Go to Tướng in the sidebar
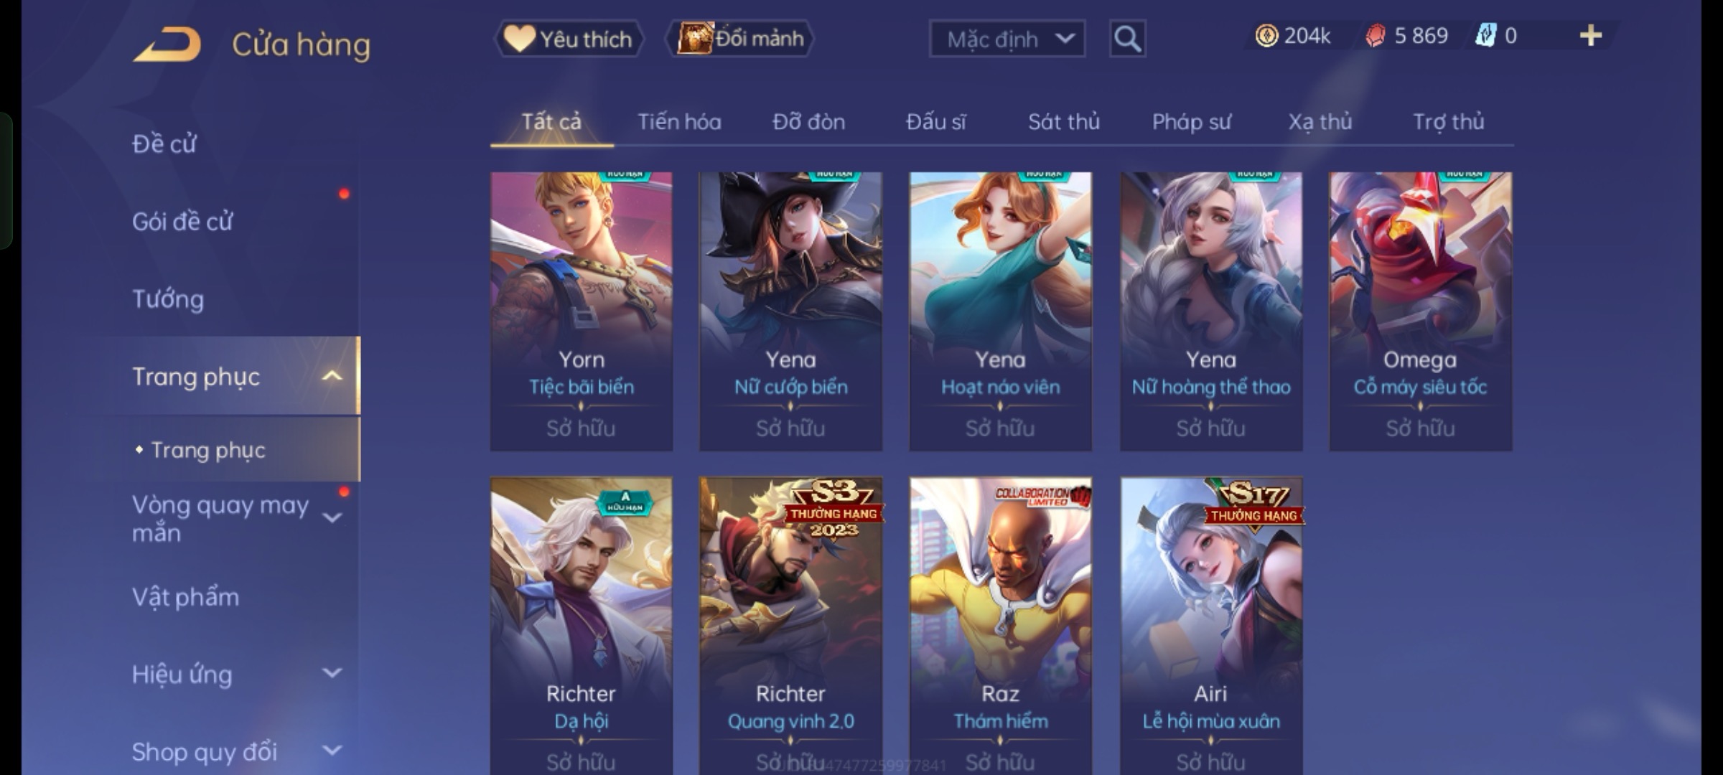 [168, 299]
